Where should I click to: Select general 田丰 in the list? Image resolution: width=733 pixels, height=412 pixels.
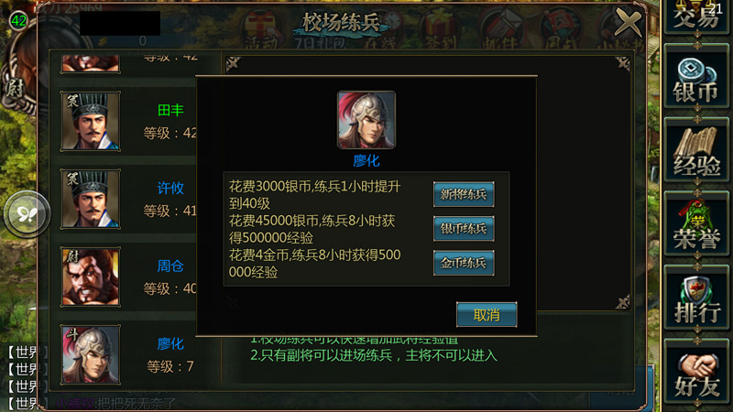[128, 122]
